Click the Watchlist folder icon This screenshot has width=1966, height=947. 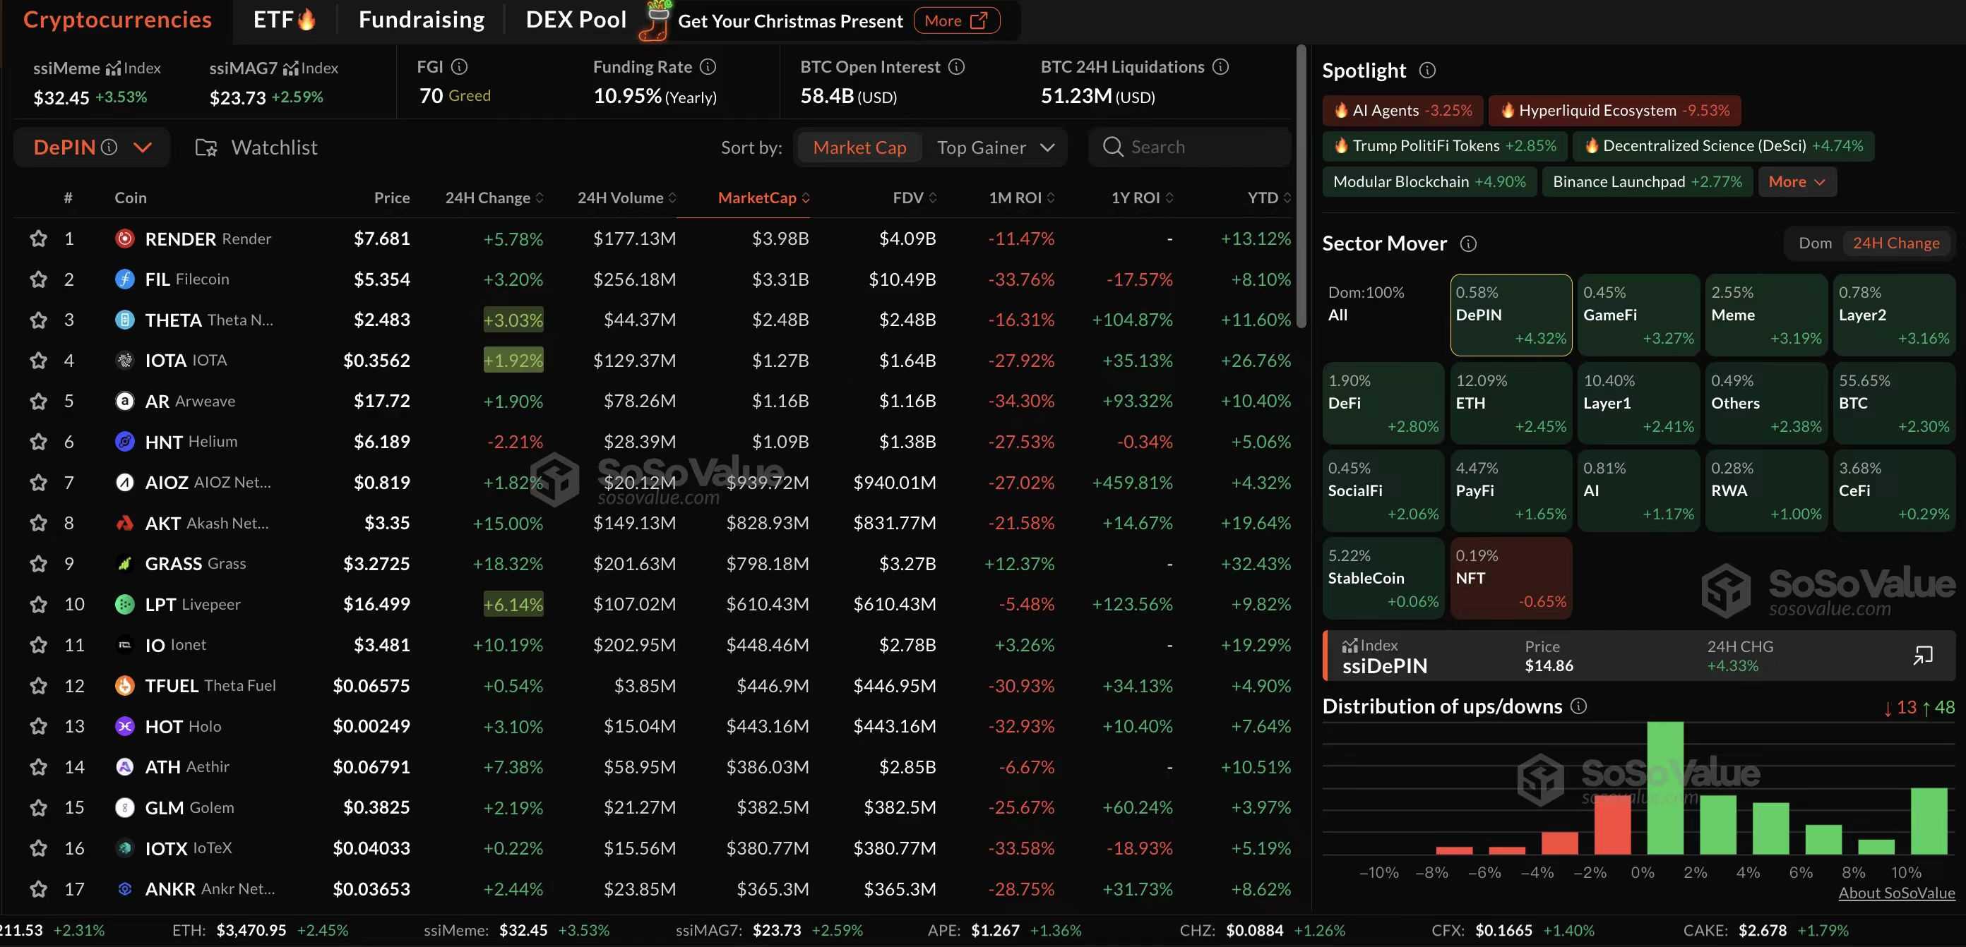(x=206, y=148)
